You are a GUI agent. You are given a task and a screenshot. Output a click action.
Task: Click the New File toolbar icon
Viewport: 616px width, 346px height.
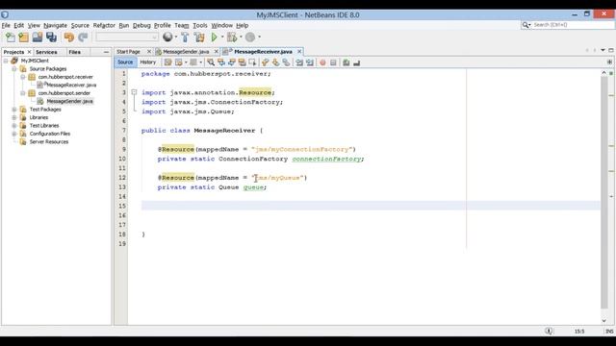click(x=11, y=37)
